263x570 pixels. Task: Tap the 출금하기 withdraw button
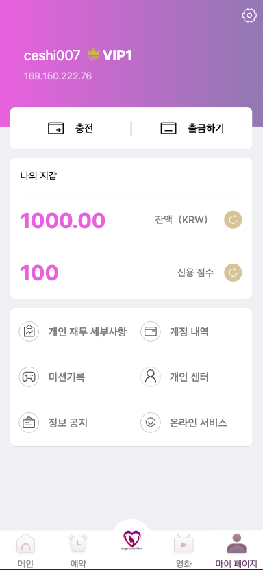coord(192,128)
